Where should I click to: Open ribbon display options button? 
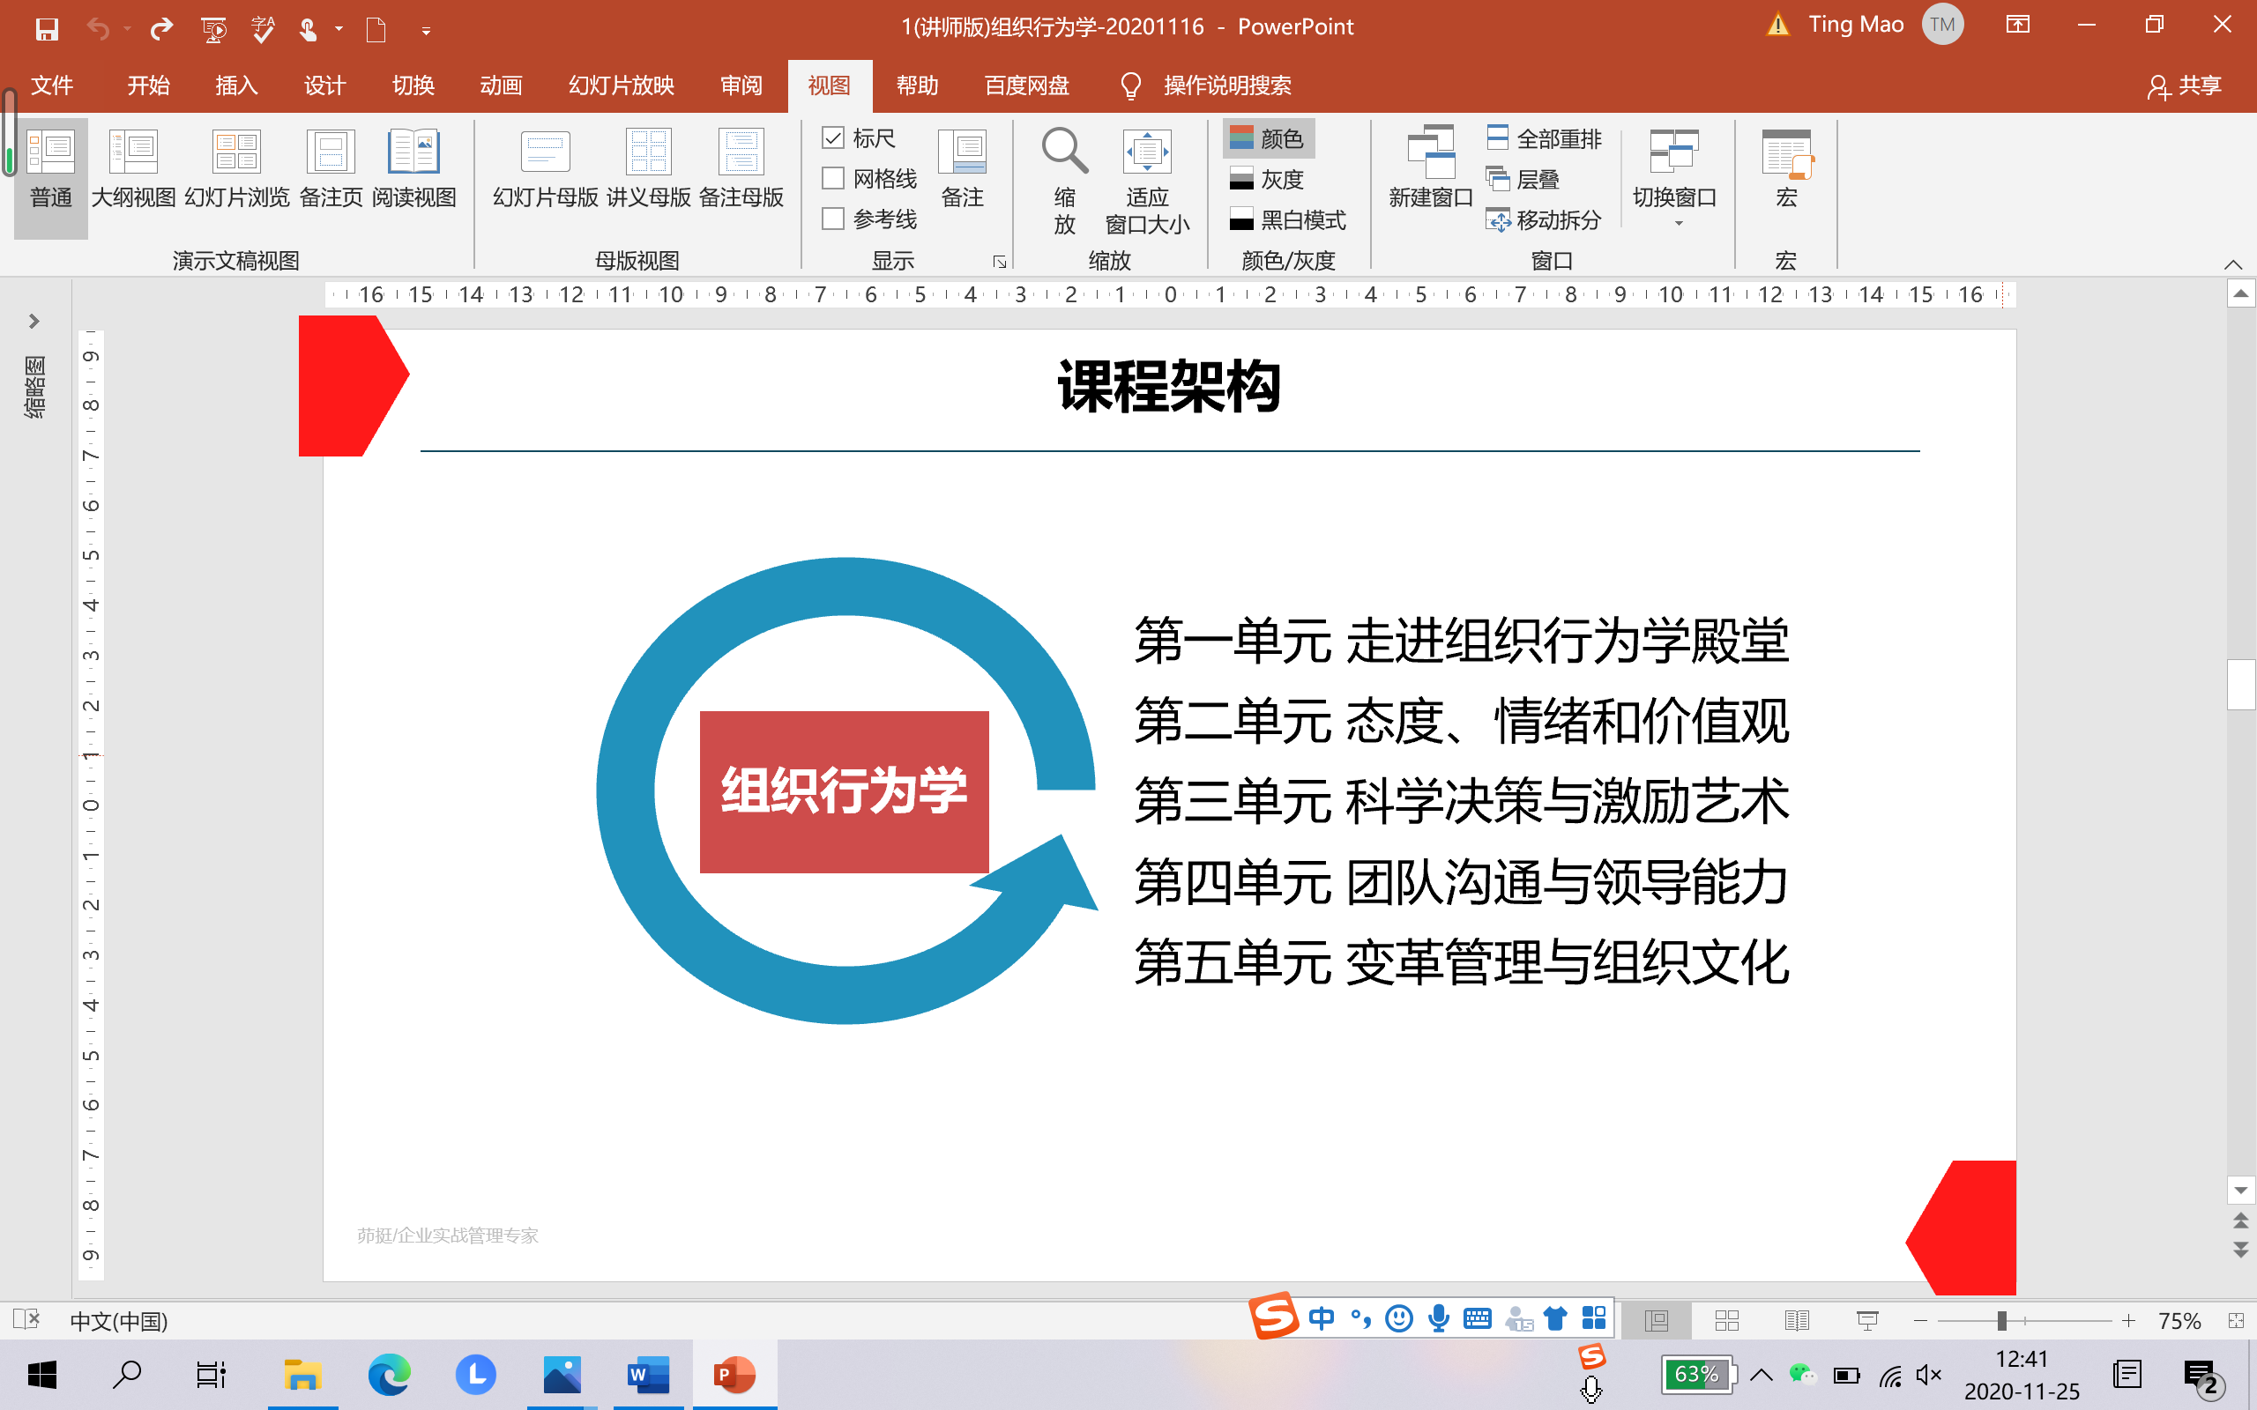2018,26
